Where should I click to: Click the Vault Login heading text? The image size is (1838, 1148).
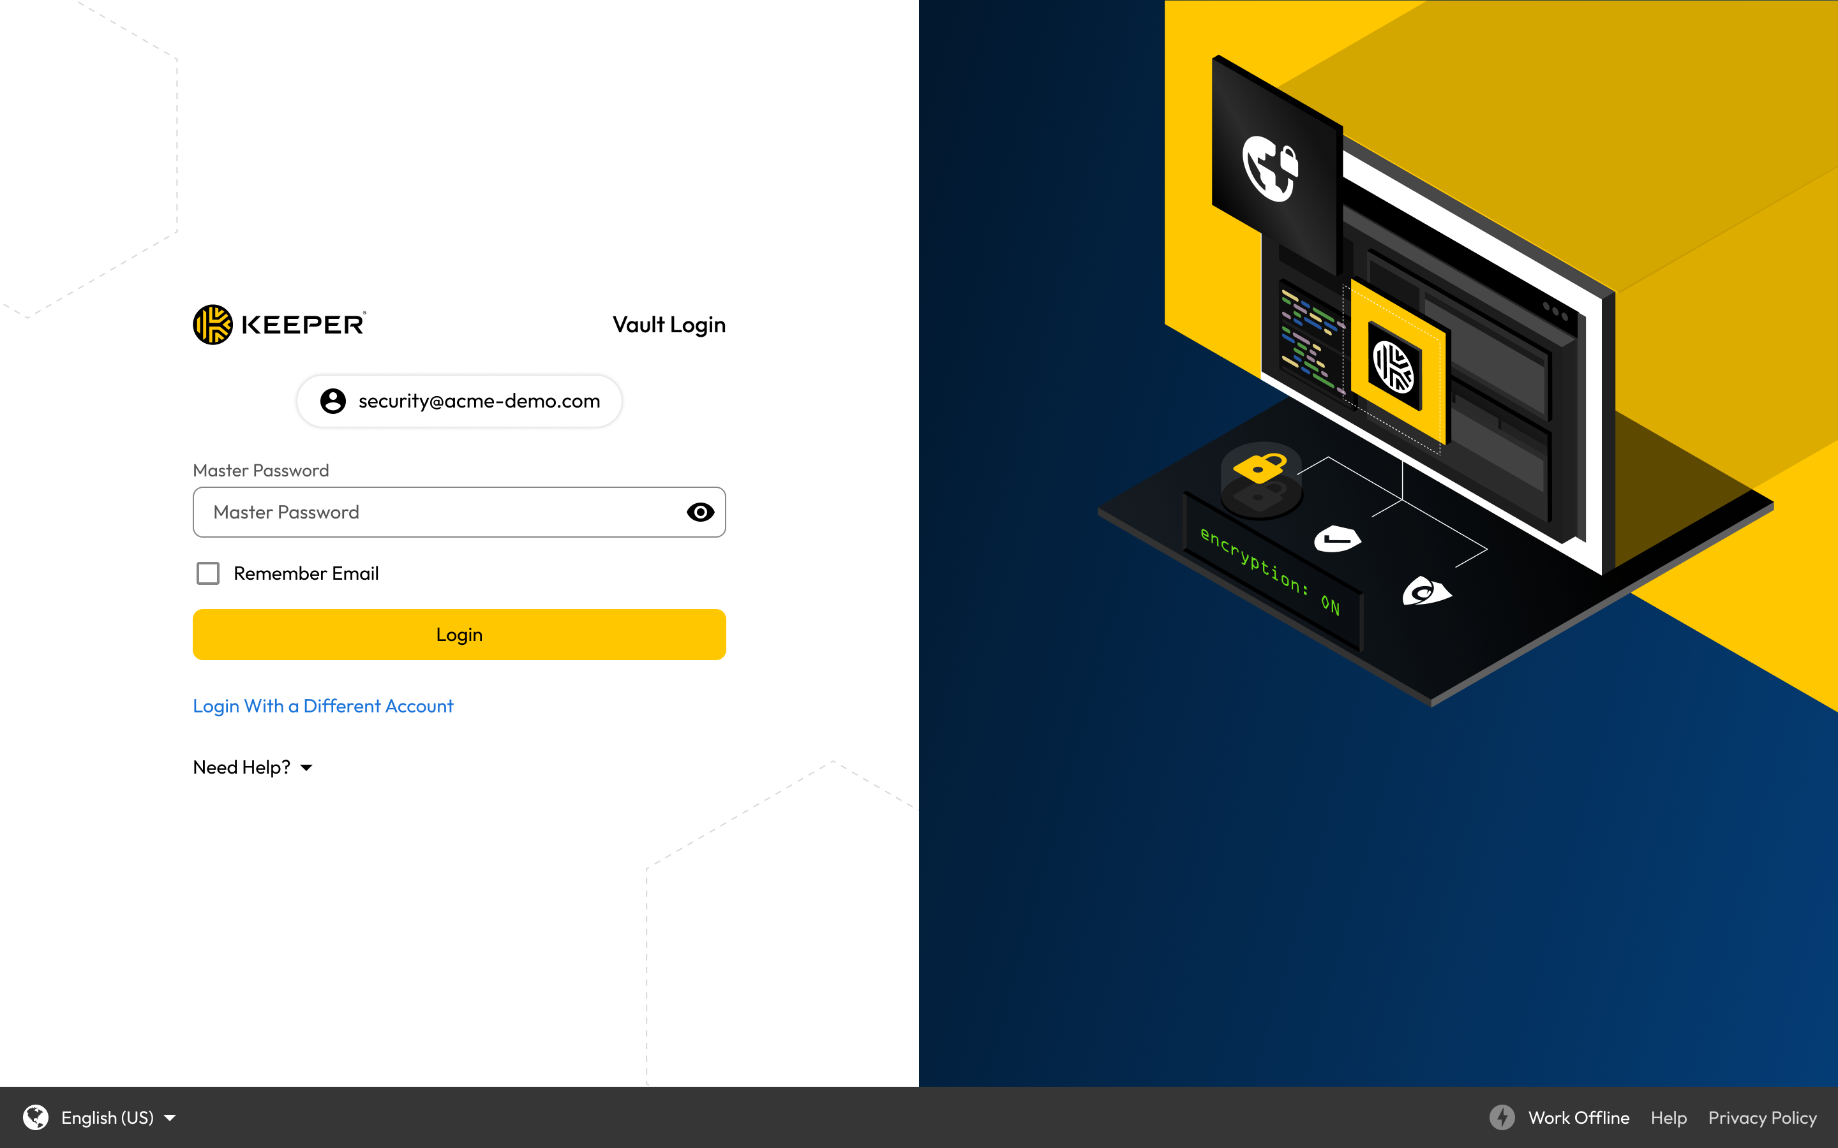669,325
